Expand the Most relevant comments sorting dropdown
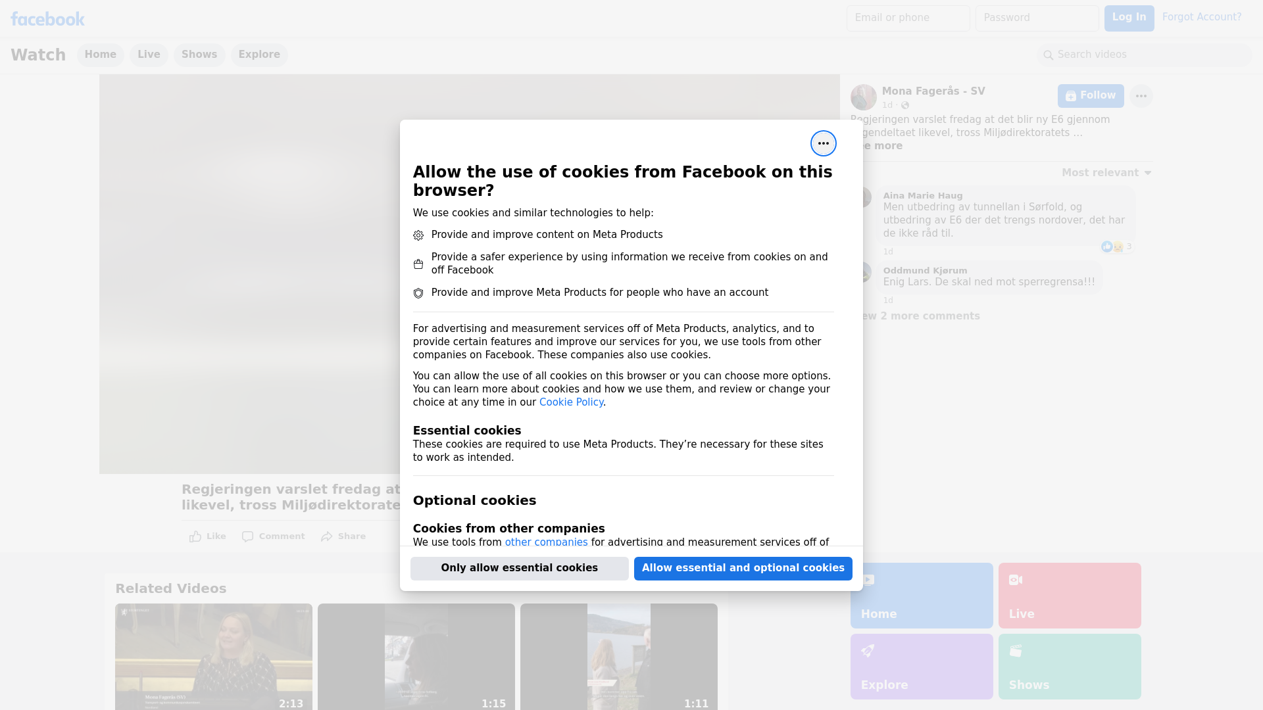 (x=1106, y=173)
